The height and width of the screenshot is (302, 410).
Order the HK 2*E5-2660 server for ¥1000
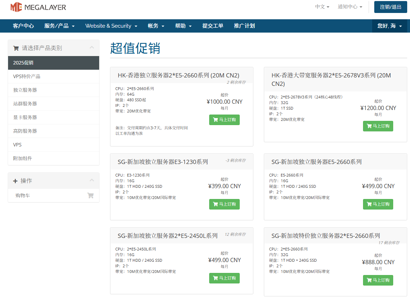(x=224, y=120)
